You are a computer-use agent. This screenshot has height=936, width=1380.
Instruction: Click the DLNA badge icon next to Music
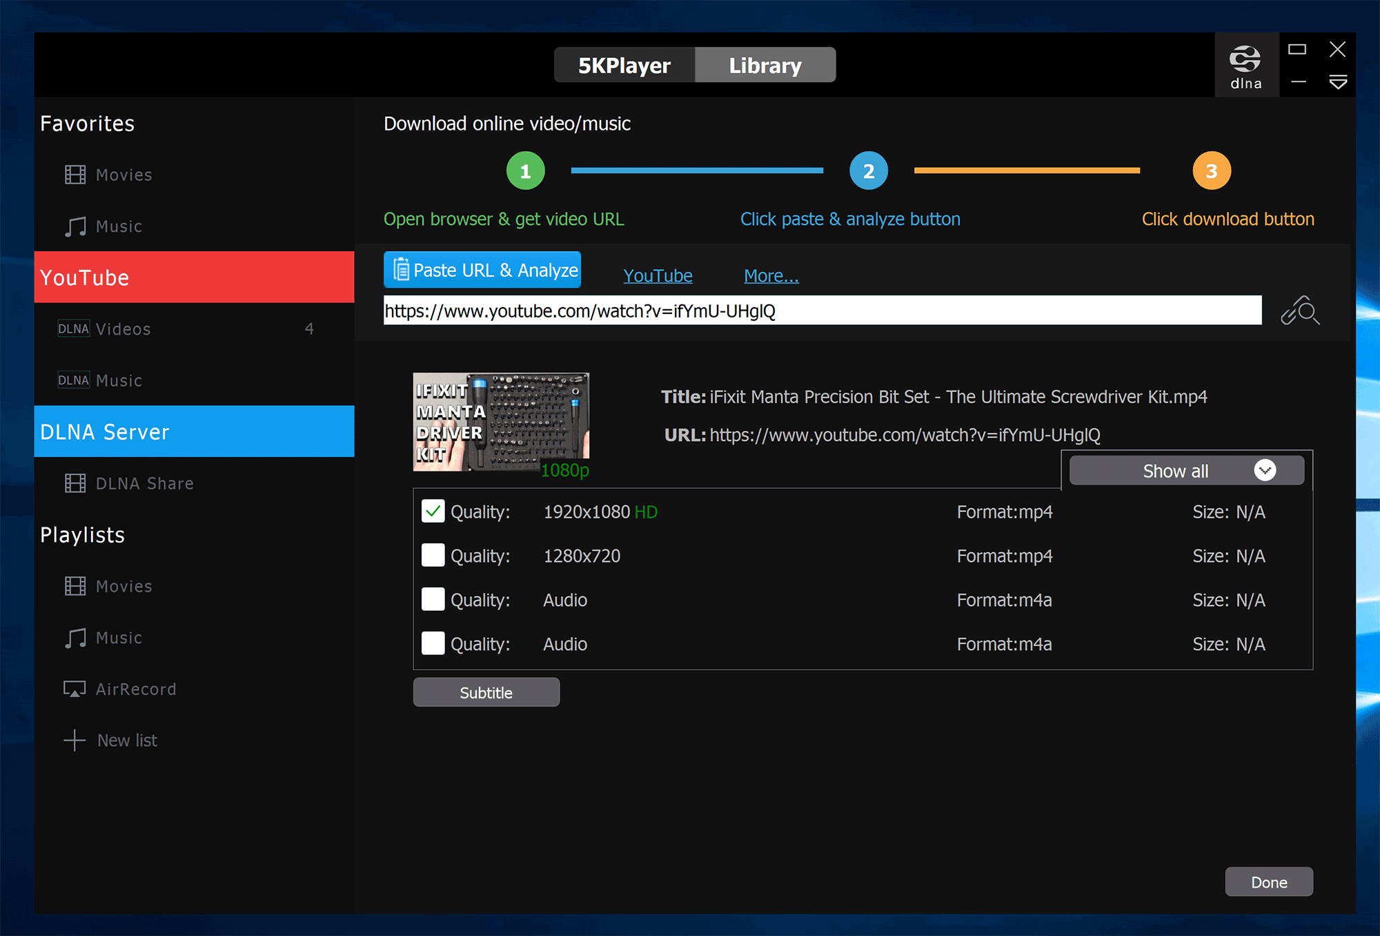pyautogui.click(x=73, y=380)
